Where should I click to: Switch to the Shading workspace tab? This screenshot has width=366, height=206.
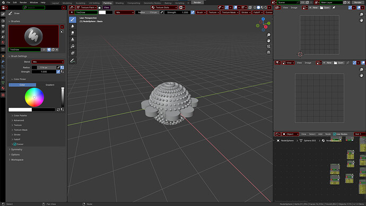[119, 3]
